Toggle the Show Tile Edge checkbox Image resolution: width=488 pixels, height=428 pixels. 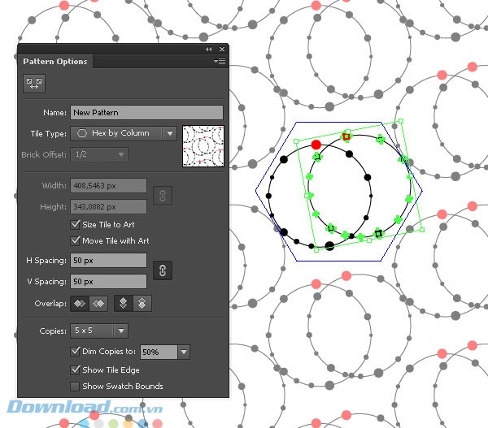76,370
